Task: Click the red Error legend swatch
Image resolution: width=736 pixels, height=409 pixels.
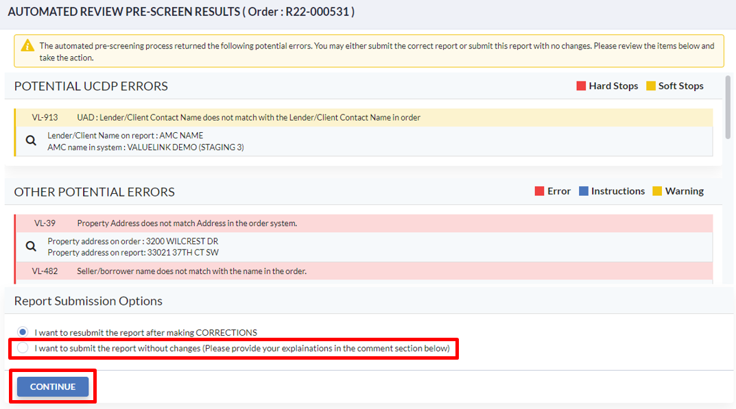Action: (x=539, y=191)
